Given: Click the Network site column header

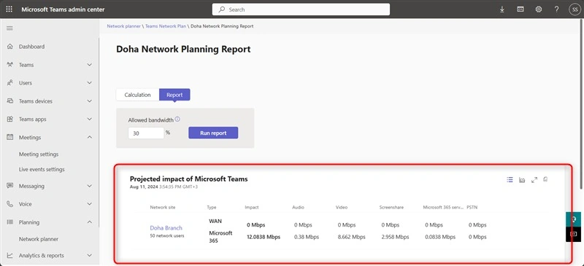Looking at the screenshot, I should tap(163, 207).
